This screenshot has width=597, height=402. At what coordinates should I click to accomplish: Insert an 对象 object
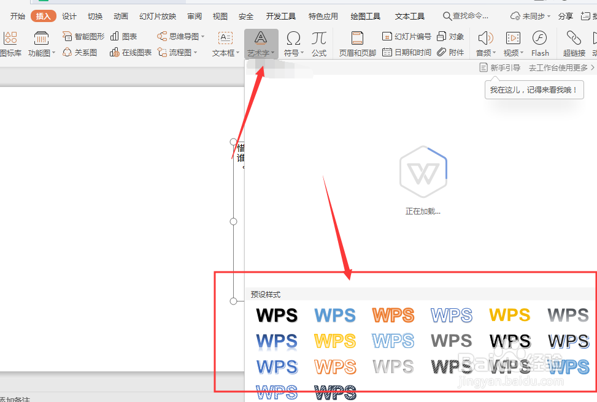tap(450, 36)
